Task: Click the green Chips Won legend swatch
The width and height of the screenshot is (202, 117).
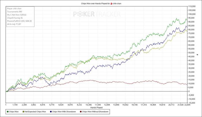Action: point(8,112)
